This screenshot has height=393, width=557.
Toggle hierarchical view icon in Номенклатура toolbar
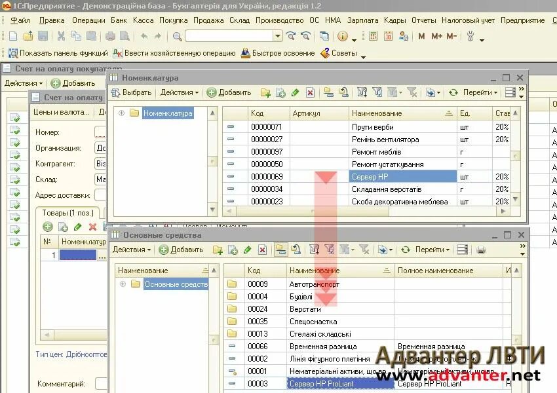[328, 92]
